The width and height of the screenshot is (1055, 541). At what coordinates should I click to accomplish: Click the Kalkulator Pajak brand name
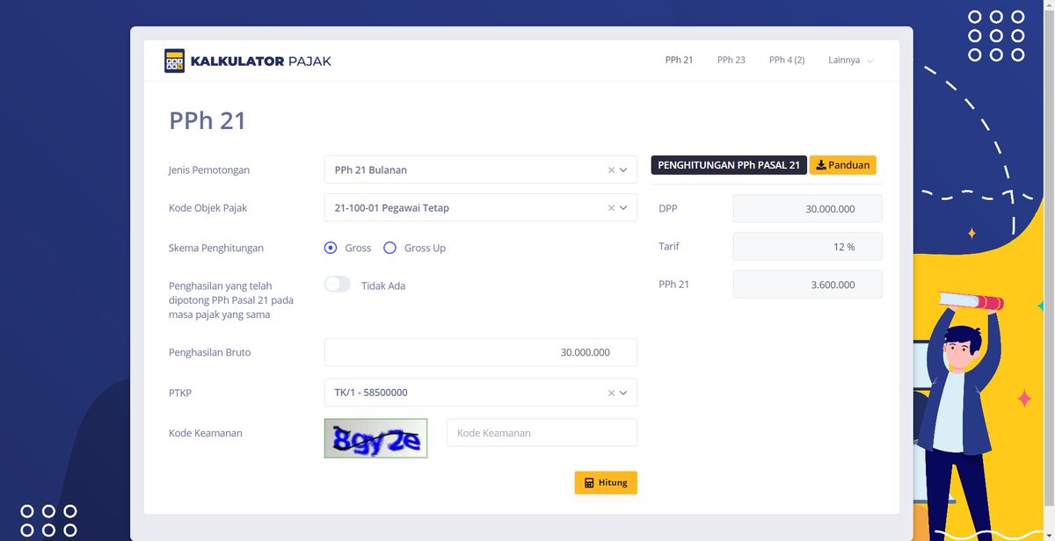tap(260, 61)
